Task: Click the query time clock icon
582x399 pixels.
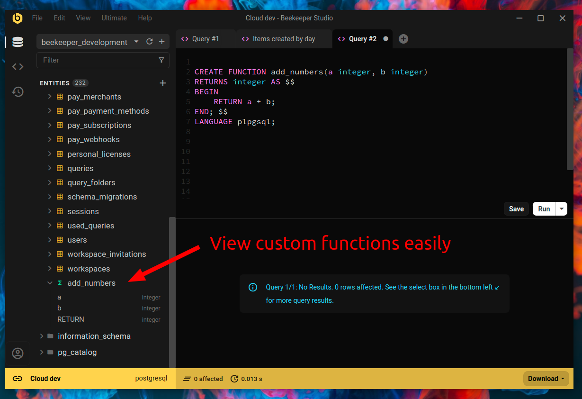Action: click(234, 379)
